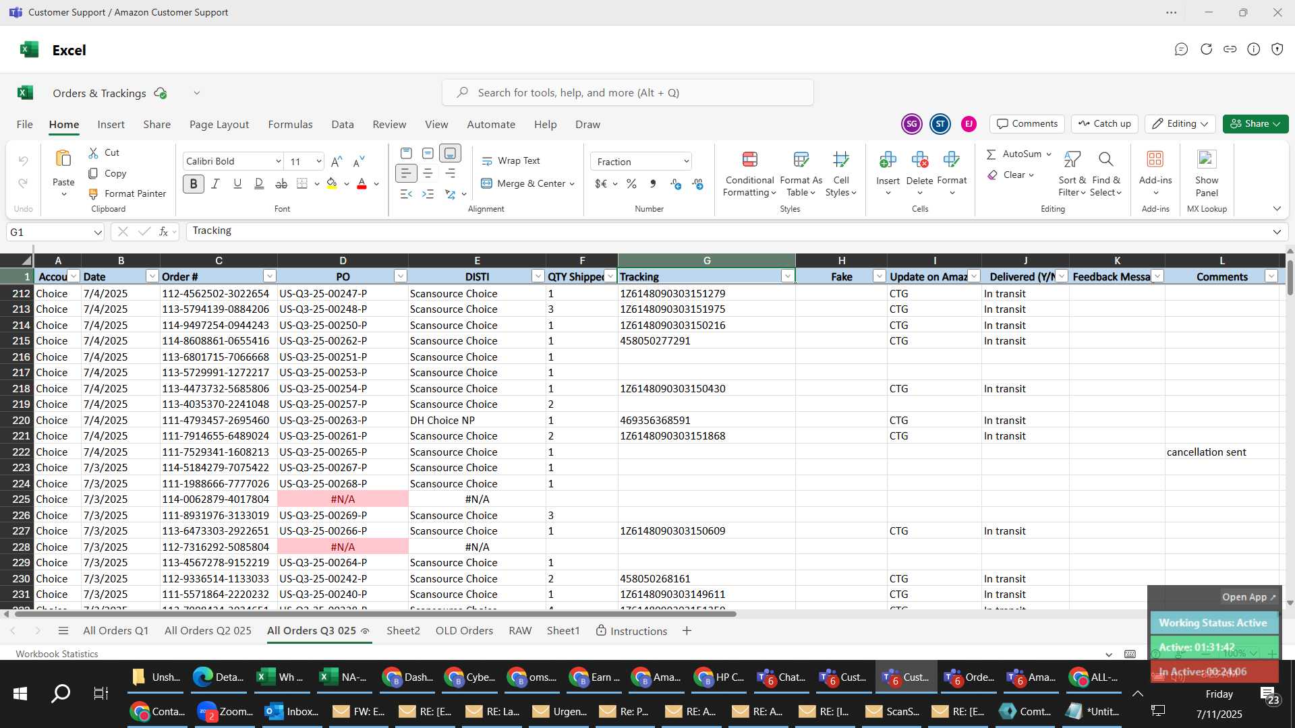Open the Insert ribbon tab
Viewport: 1295px width, 728px height.
pyautogui.click(x=111, y=125)
